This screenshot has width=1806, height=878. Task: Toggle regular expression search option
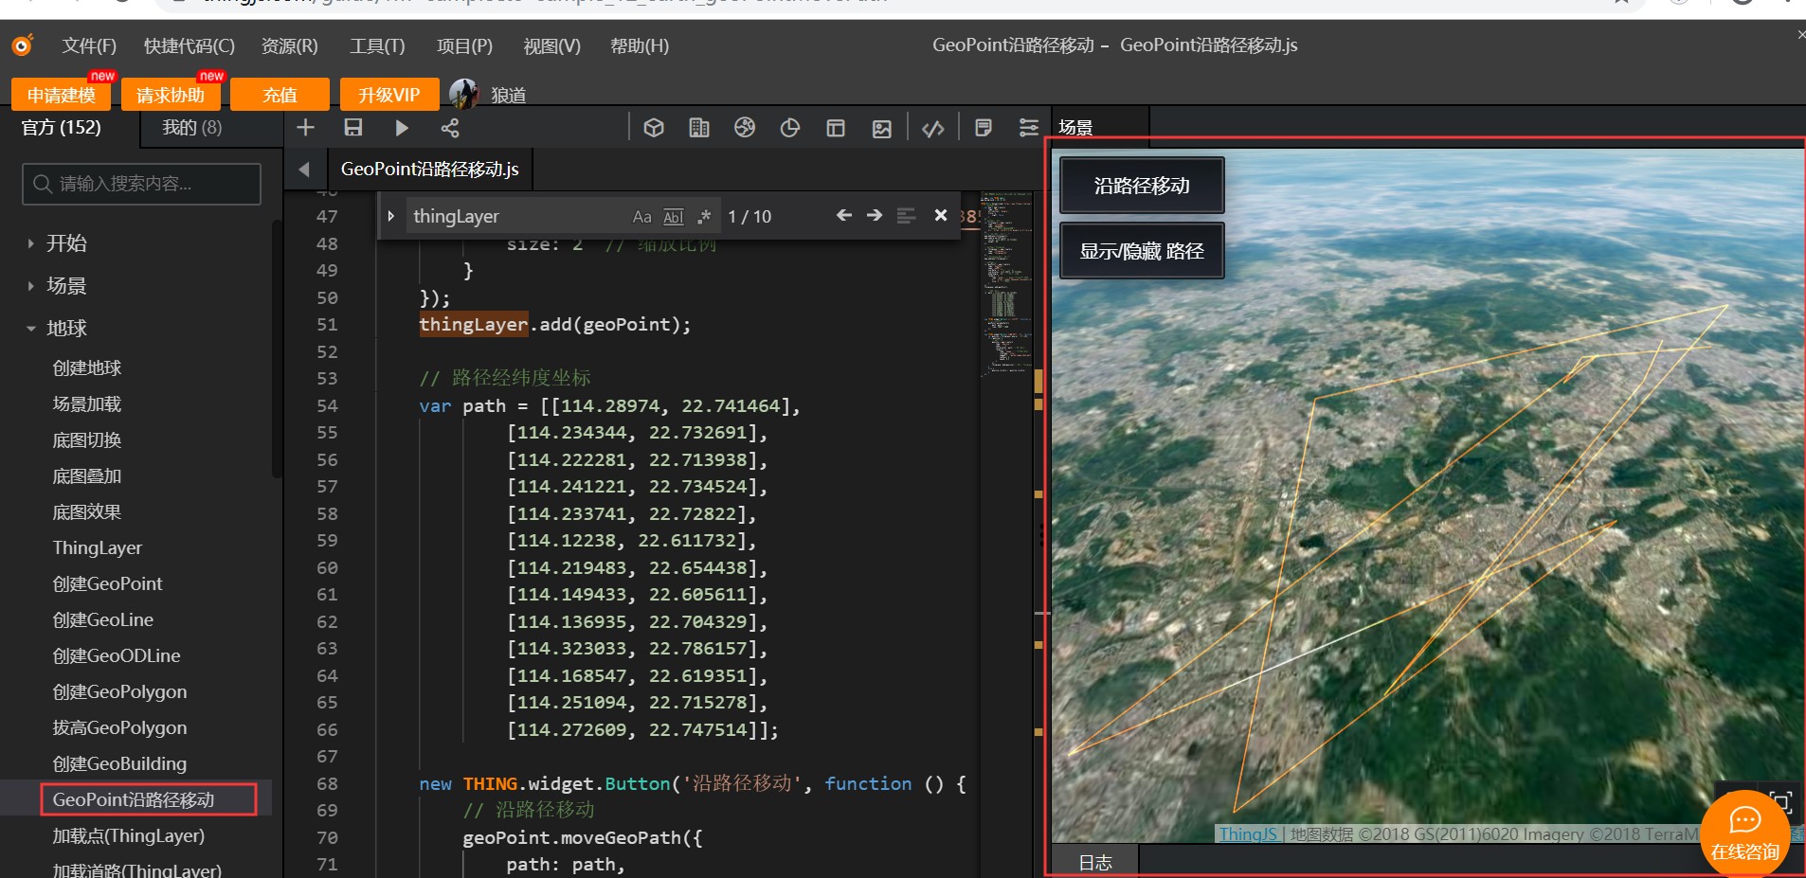[704, 217]
